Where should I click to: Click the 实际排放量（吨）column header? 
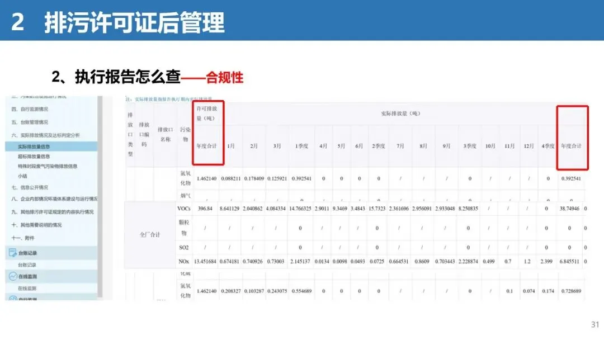(400, 114)
